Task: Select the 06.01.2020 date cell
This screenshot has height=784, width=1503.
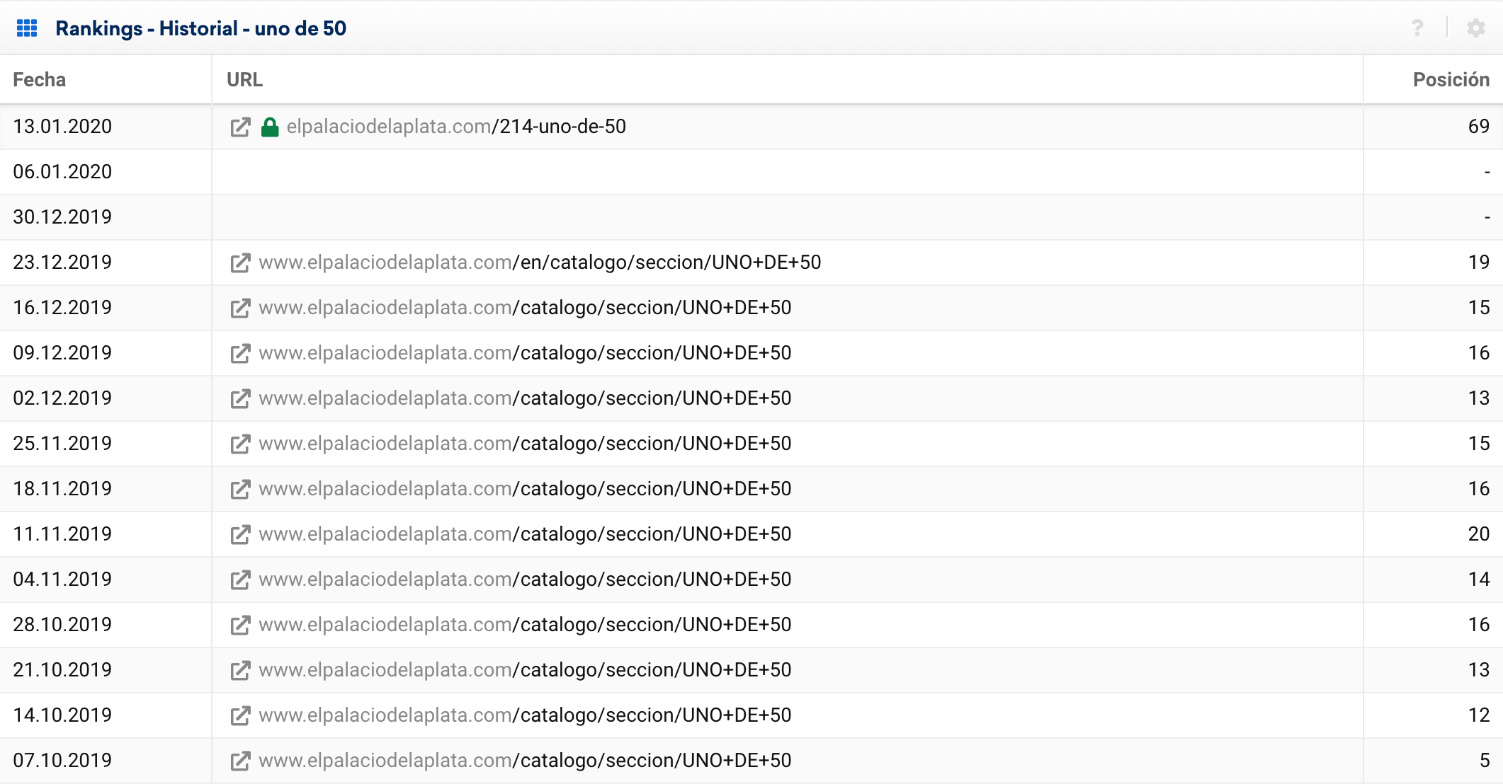Action: 62,172
